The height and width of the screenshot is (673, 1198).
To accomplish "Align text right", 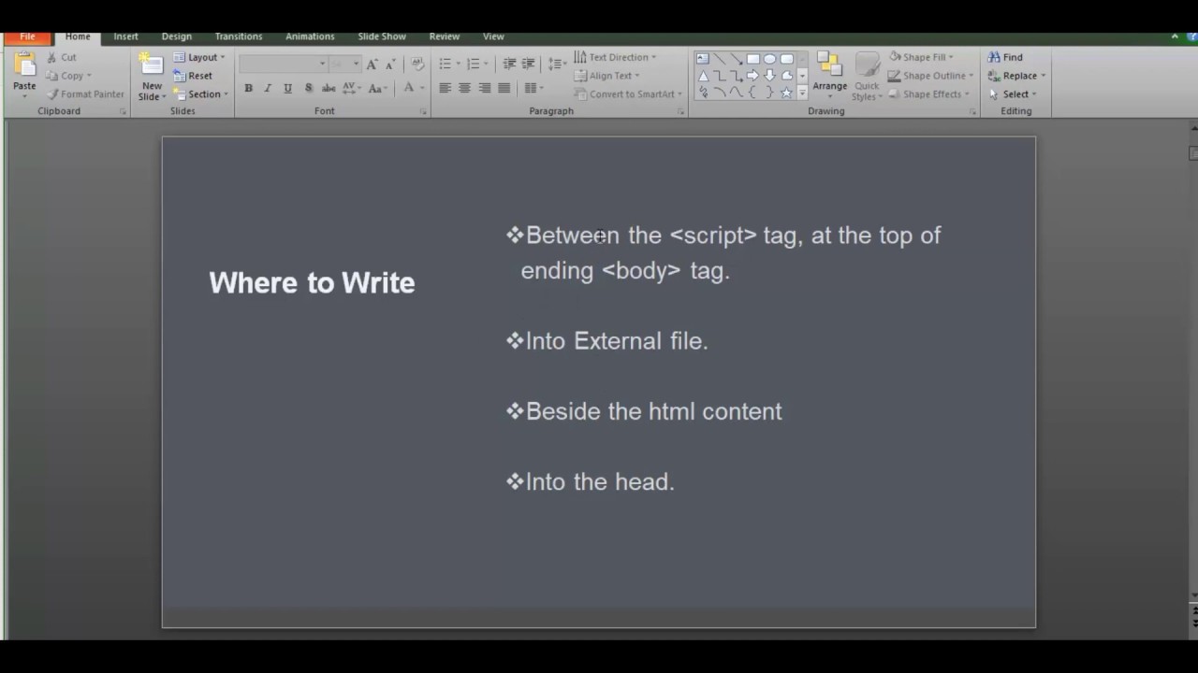I will point(485,88).
